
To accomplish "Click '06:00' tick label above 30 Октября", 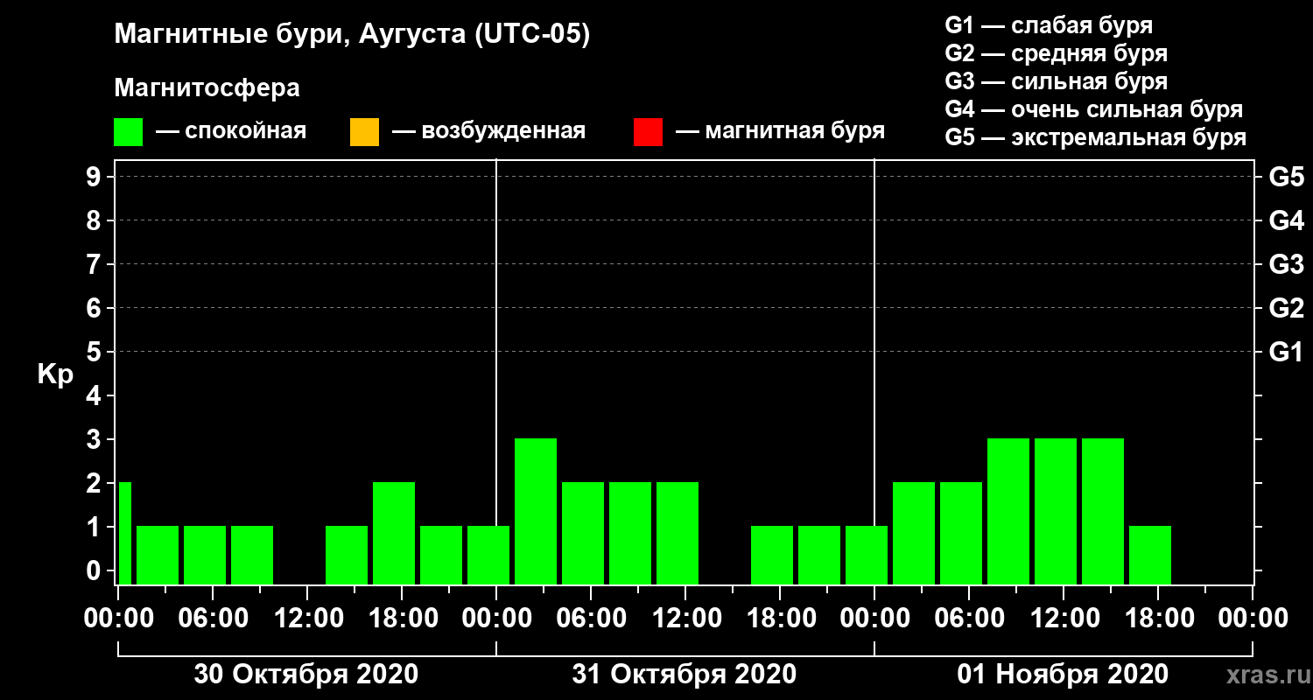I will click(x=212, y=619).
